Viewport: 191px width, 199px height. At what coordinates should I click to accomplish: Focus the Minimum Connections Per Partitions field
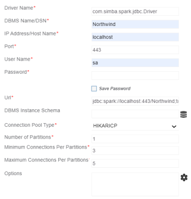coord(135,151)
